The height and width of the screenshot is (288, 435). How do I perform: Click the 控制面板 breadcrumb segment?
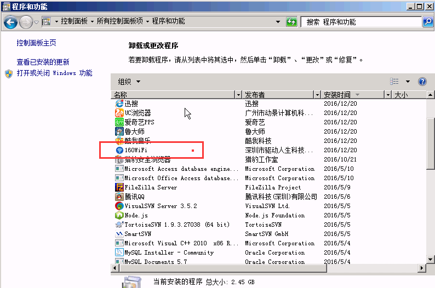74,21
